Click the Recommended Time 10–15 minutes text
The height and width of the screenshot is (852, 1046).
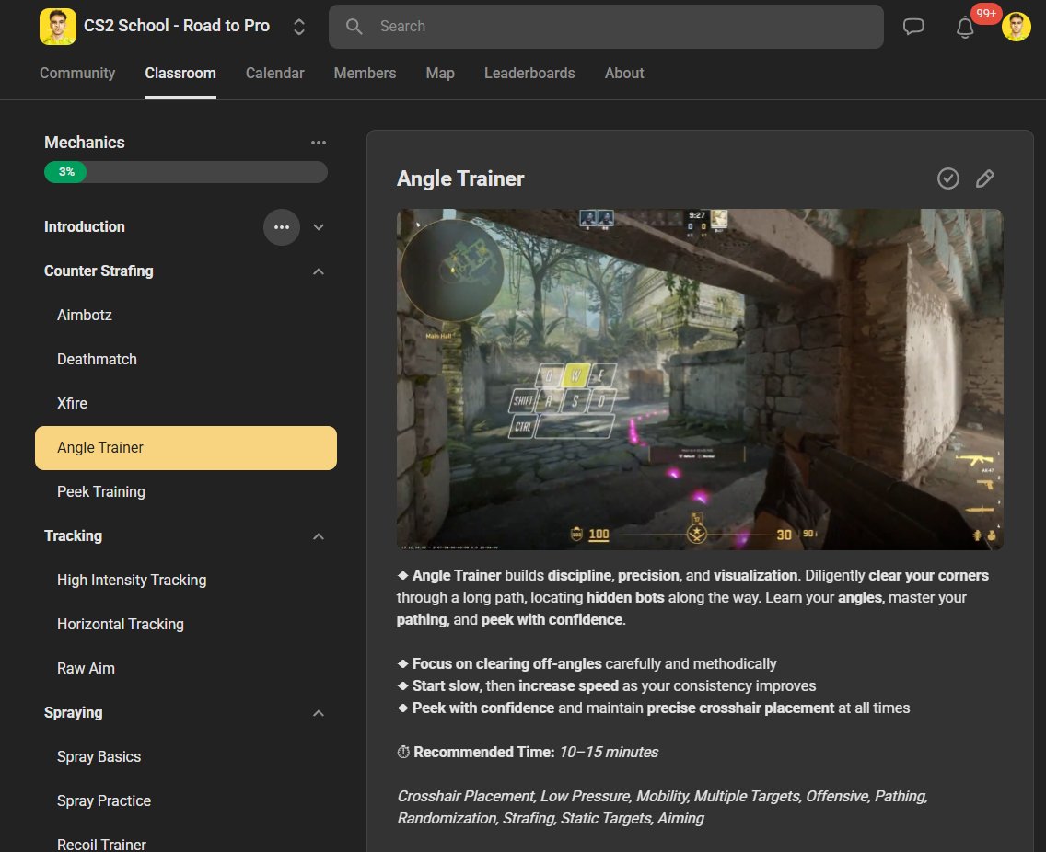528,753
